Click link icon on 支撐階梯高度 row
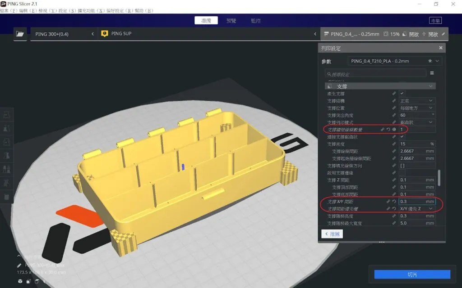The image size is (462, 288). pos(394,216)
